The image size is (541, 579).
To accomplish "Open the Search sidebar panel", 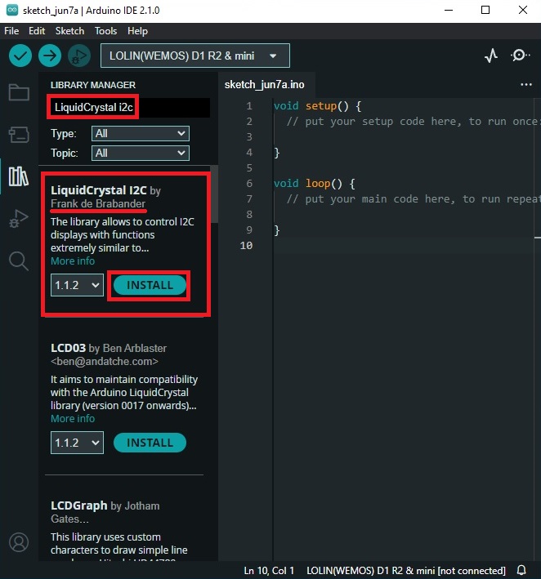I will 19,261.
